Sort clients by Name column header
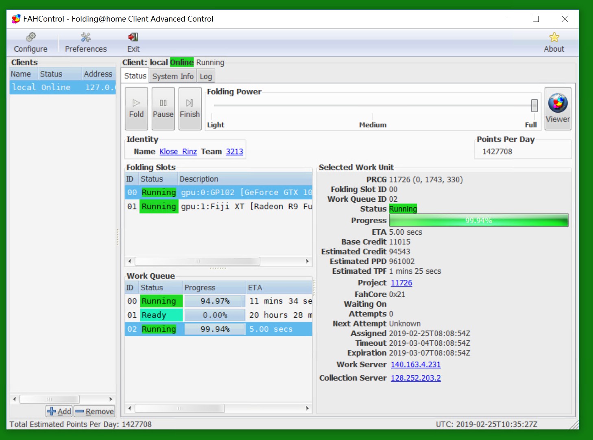593x440 pixels. (24, 74)
